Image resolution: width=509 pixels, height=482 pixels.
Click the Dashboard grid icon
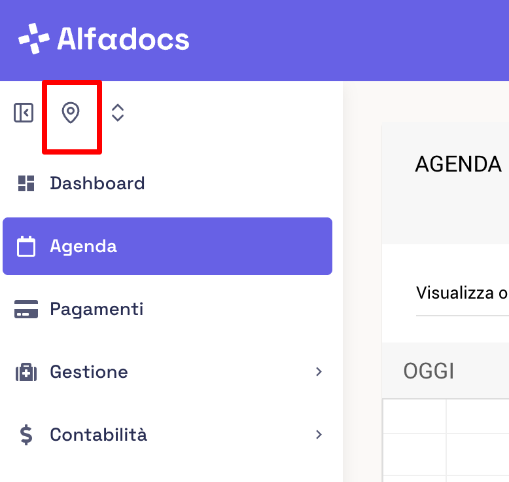click(26, 183)
